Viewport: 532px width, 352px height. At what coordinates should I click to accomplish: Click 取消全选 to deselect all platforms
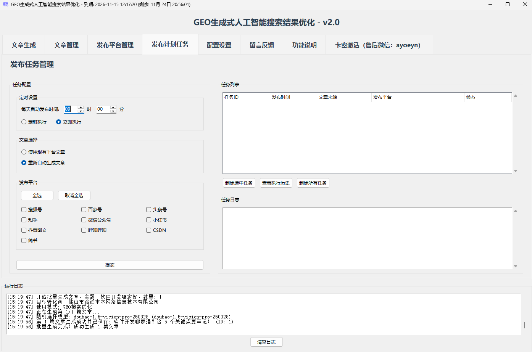(x=74, y=195)
